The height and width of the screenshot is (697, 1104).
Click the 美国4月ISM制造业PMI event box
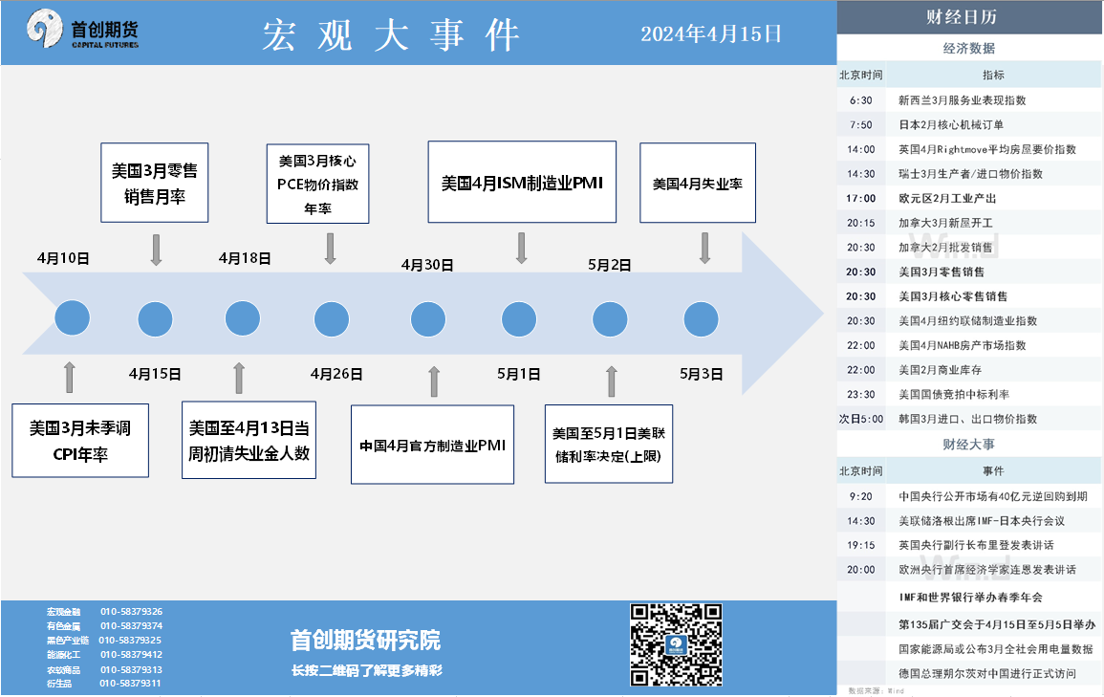coord(523,183)
